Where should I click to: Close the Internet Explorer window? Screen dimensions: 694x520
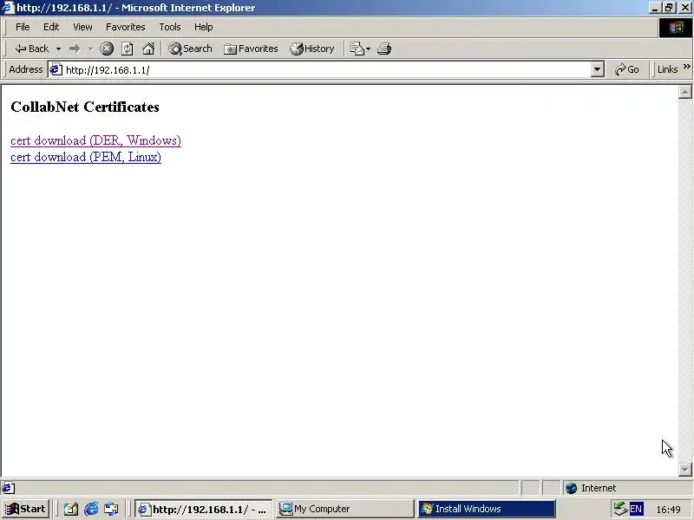click(684, 8)
